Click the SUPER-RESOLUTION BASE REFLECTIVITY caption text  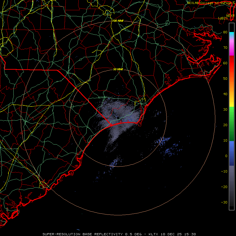(x=83, y=234)
